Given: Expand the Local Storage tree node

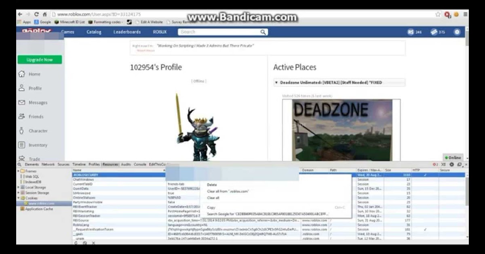Looking at the screenshot, I should click(x=19, y=187).
